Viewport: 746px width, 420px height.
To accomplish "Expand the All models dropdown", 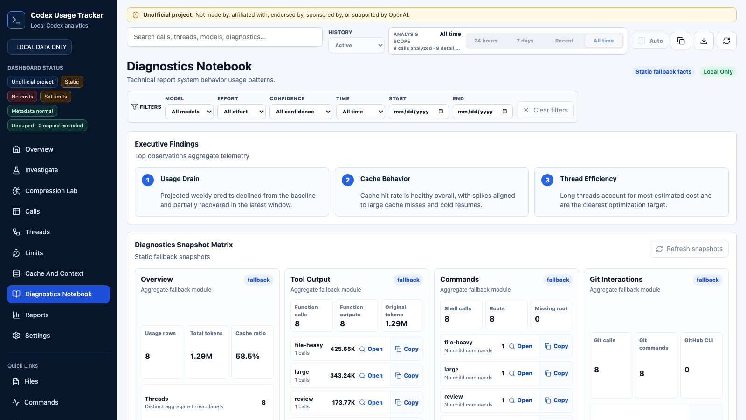I will (189, 112).
